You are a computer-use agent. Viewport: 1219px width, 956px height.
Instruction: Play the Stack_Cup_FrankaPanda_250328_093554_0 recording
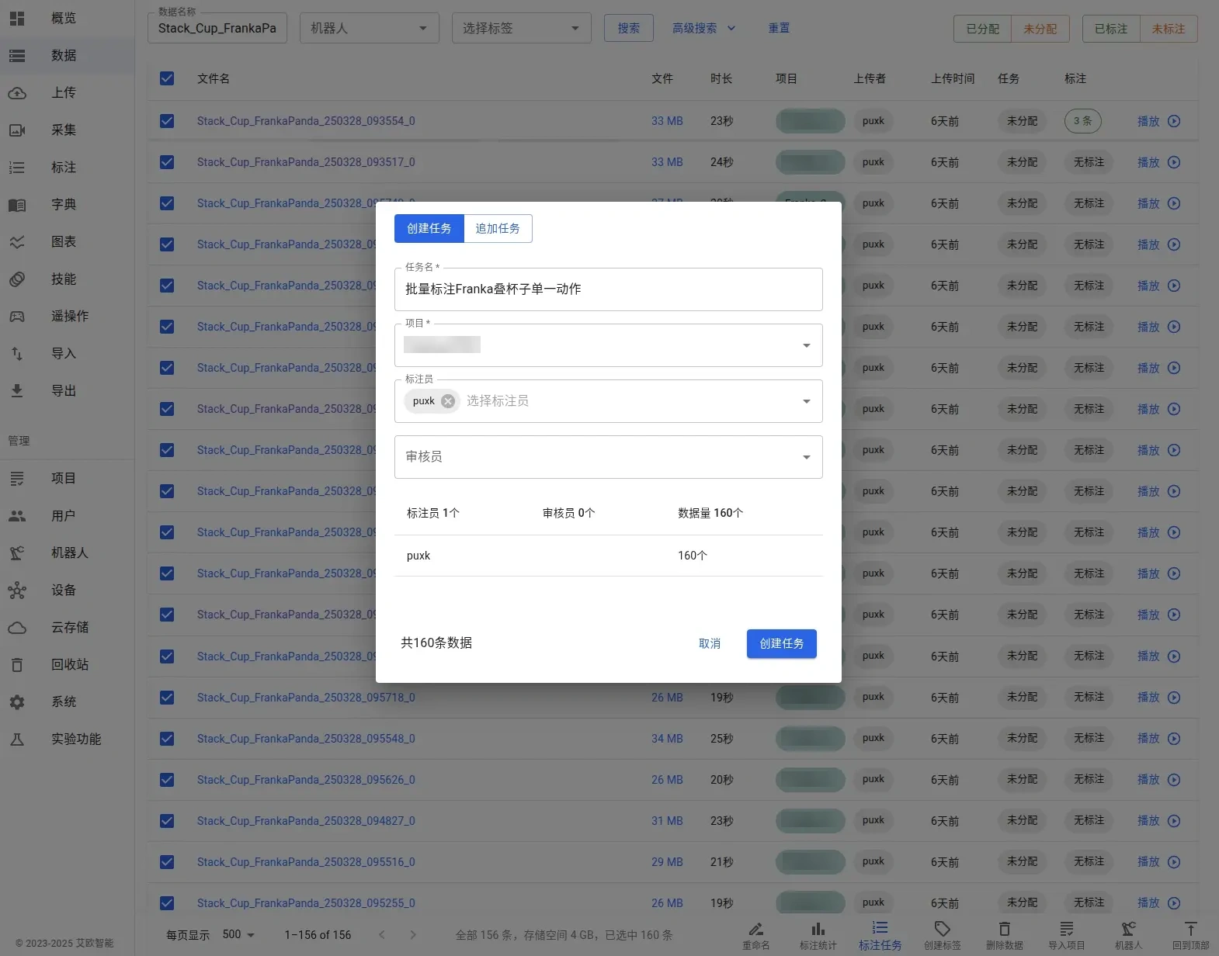click(x=1158, y=121)
